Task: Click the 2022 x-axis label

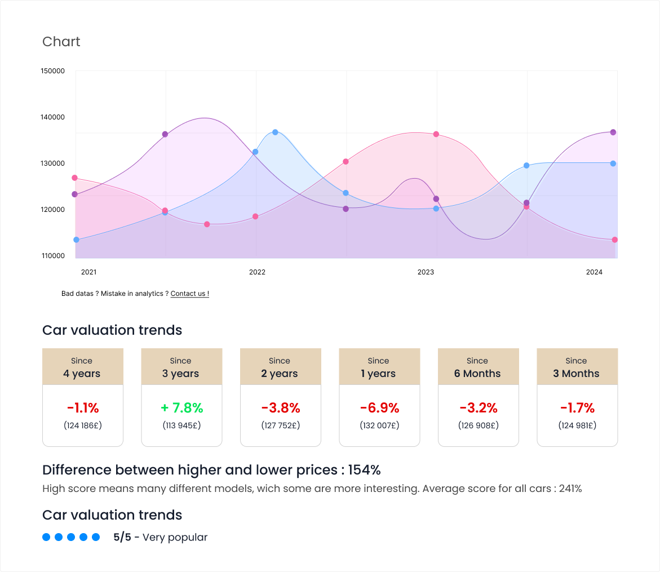Action: click(257, 272)
